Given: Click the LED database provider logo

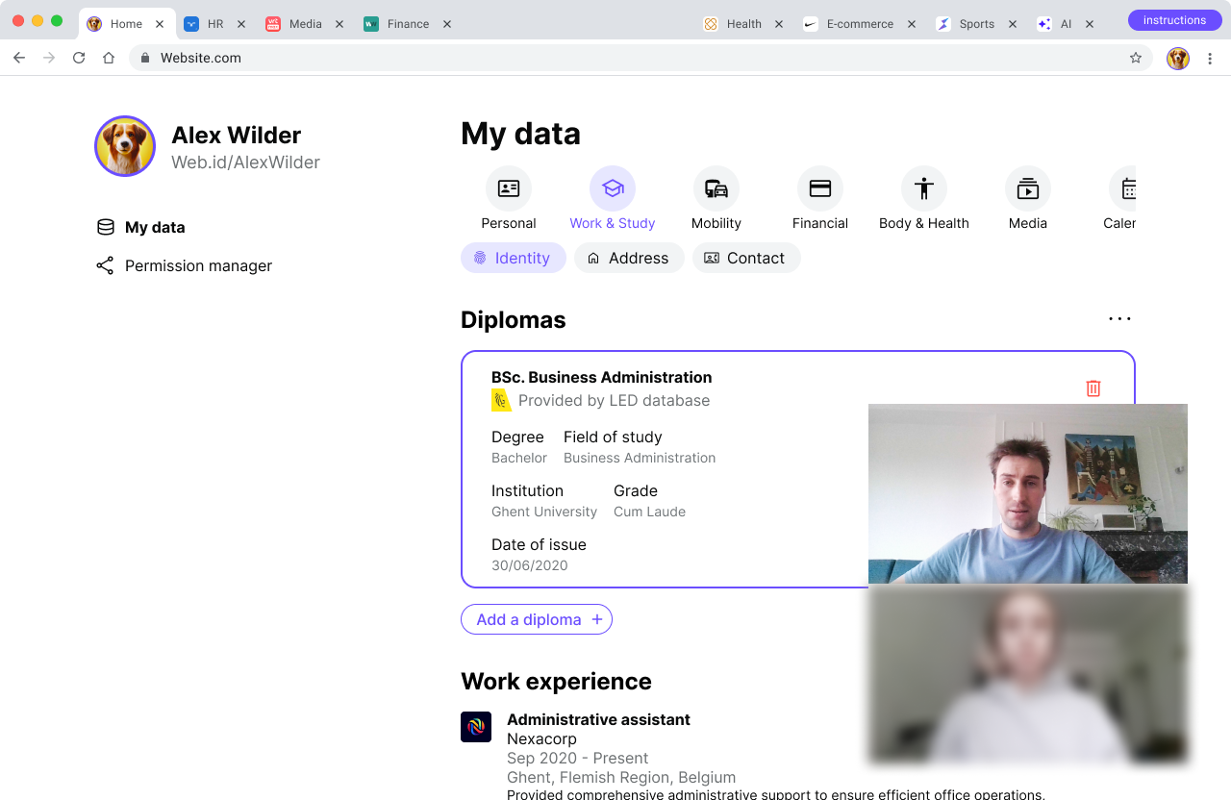Looking at the screenshot, I should click(x=501, y=400).
